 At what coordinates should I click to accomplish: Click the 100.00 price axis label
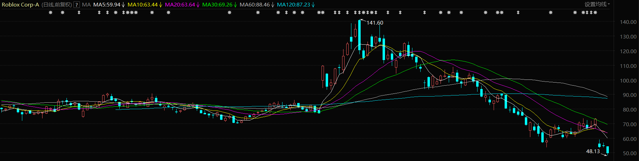click(628, 80)
